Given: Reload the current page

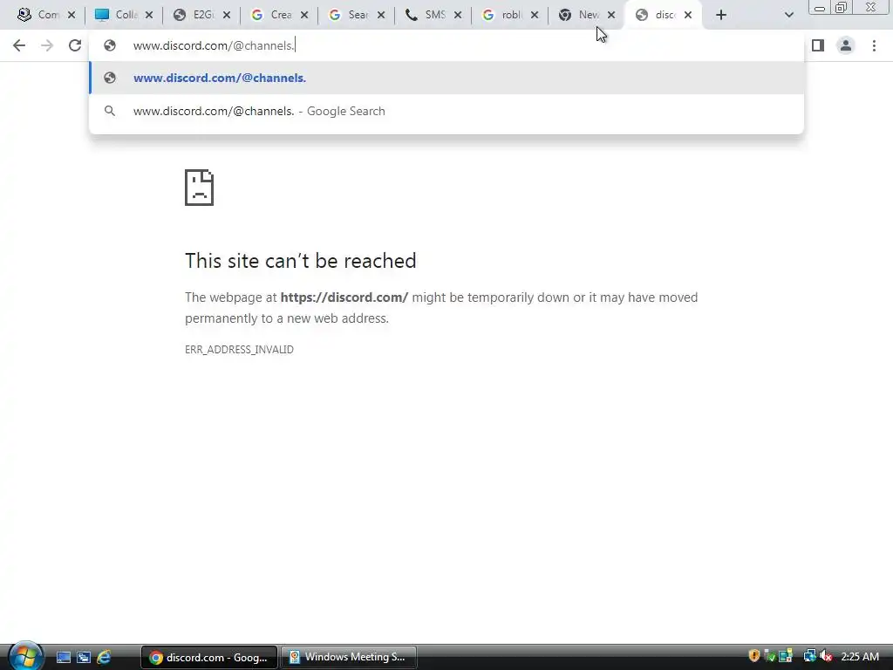Looking at the screenshot, I should point(75,45).
